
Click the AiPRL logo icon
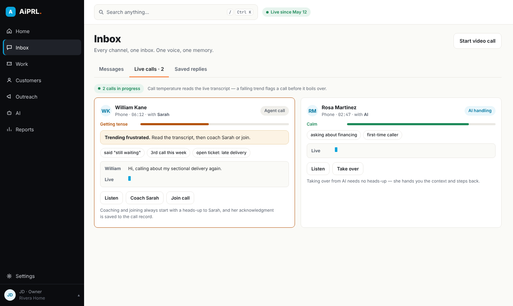pyautogui.click(x=11, y=12)
